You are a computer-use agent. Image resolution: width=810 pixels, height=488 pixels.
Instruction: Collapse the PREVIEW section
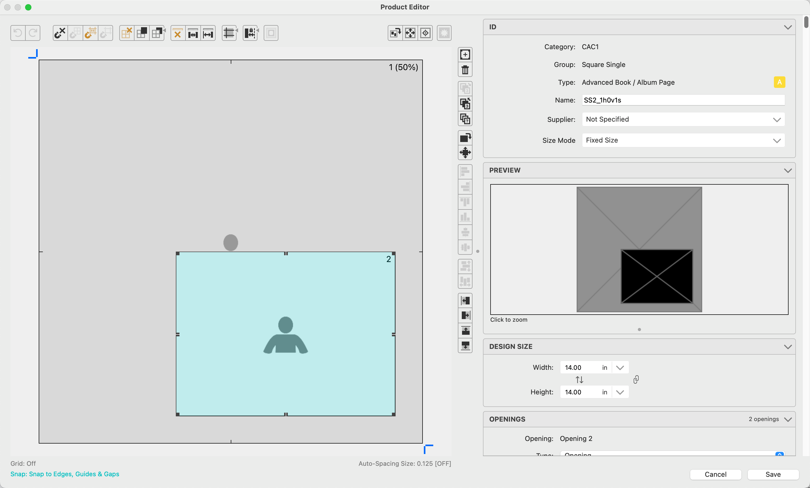coord(788,170)
